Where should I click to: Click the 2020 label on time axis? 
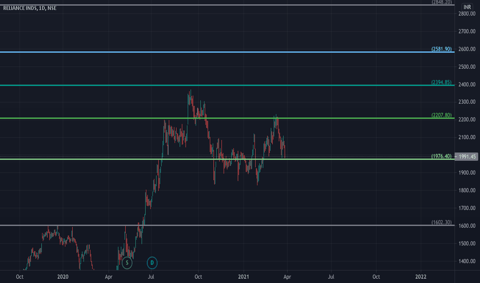tap(63, 277)
